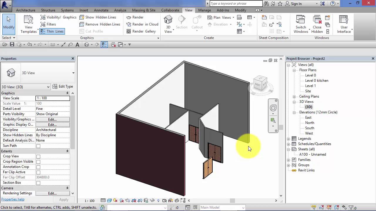Collapse the Extents properties section

pos(67,151)
